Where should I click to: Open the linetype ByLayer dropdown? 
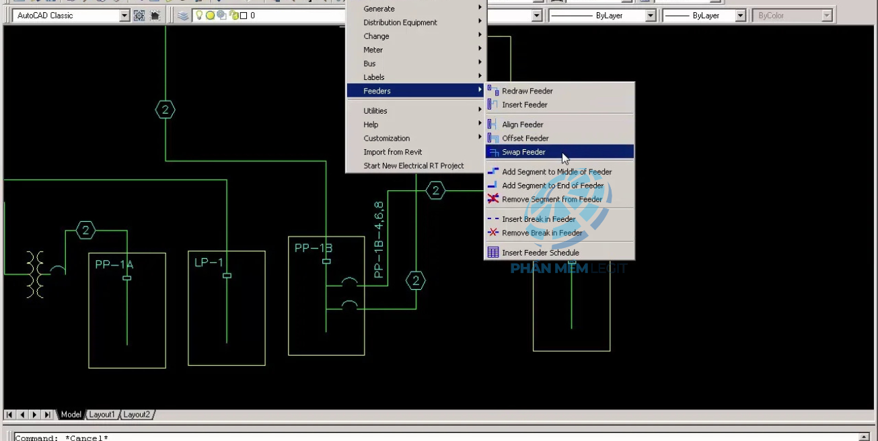[x=651, y=15]
